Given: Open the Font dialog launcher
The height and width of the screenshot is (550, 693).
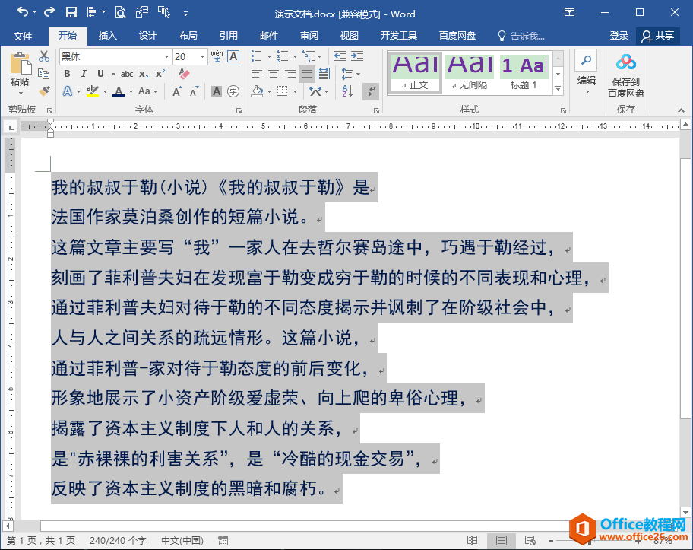Looking at the screenshot, I should pyautogui.click(x=239, y=110).
